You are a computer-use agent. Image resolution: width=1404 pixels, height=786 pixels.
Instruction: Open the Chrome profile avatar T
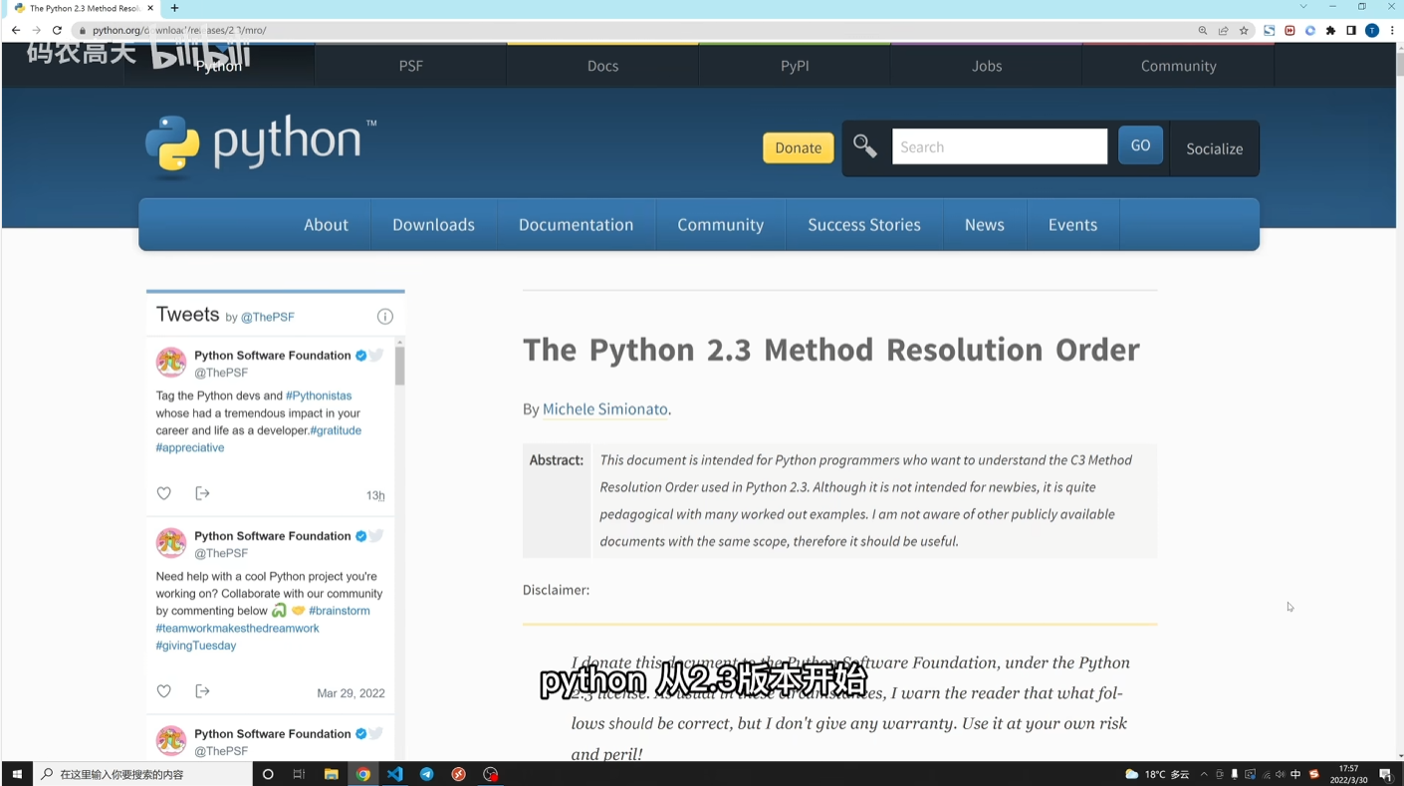[1372, 31]
